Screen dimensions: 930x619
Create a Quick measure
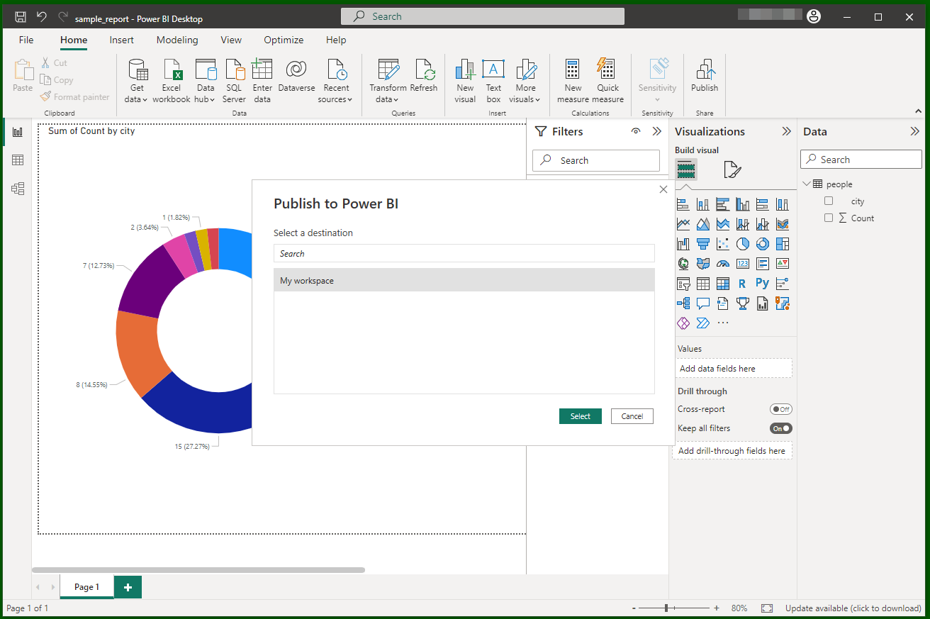[607, 81]
